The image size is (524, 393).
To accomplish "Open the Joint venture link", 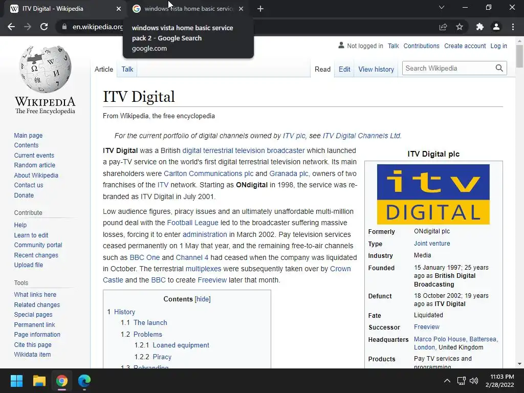I will pyautogui.click(x=432, y=243).
